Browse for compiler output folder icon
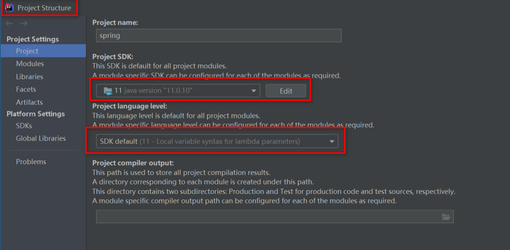Screen dimensions: 510x250 [446, 217]
